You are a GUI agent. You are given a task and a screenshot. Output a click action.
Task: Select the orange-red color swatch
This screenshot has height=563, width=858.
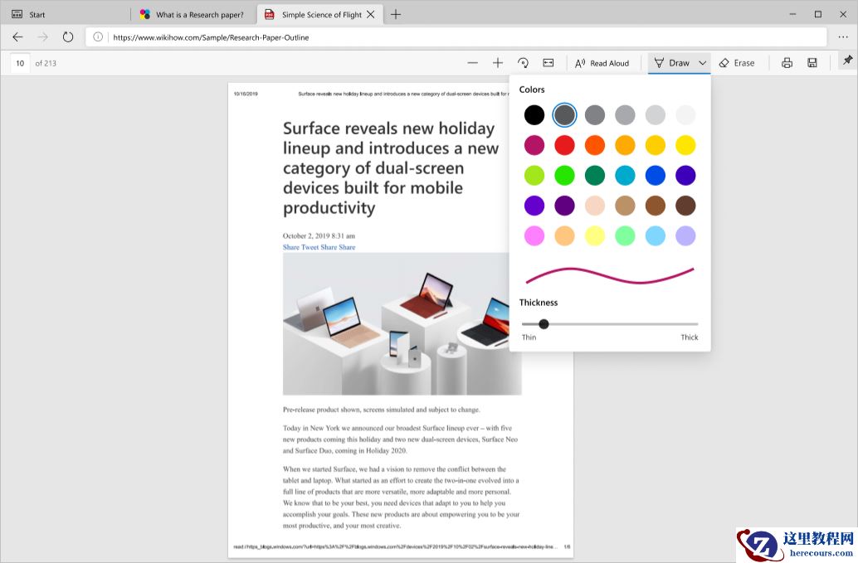click(595, 145)
